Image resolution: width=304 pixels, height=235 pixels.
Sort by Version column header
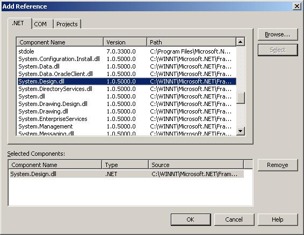[125, 42]
